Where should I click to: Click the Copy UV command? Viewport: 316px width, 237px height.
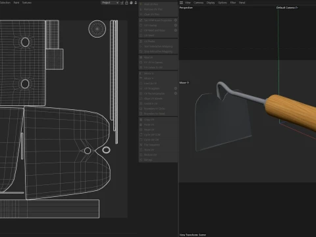click(x=158, y=120)
